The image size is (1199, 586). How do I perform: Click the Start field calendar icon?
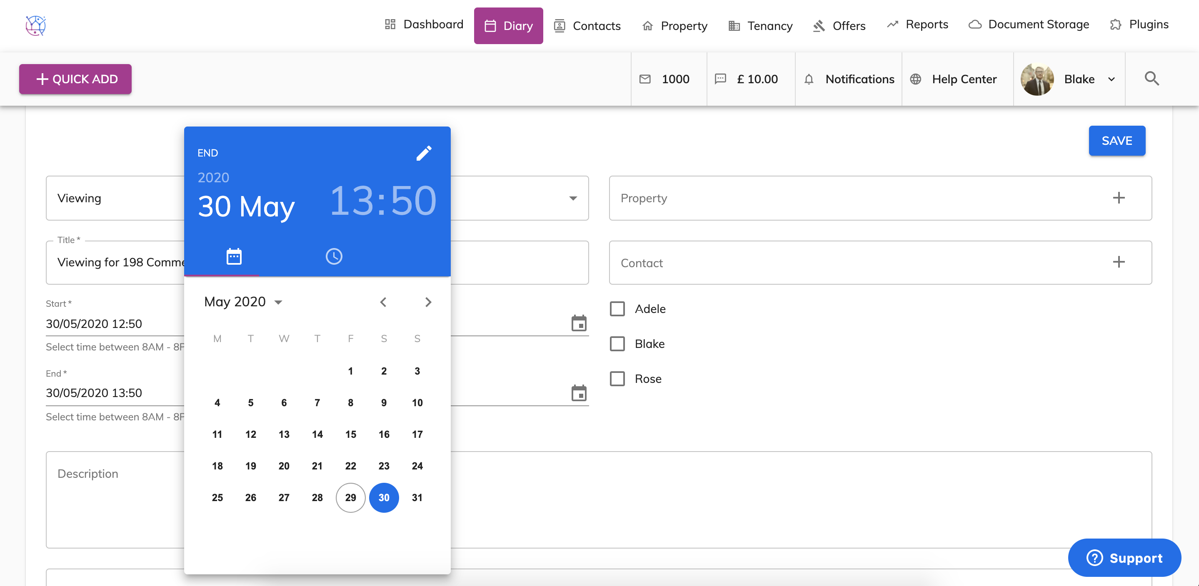click(x=579, y=323)
